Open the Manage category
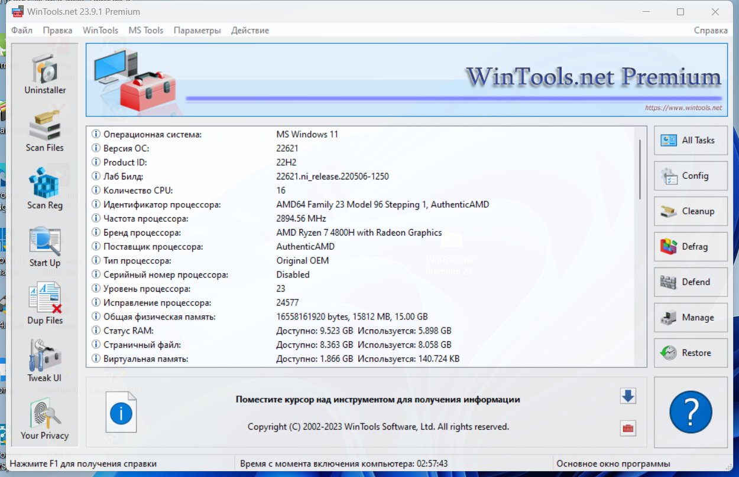739x477 pixels. tap(691, 318)
